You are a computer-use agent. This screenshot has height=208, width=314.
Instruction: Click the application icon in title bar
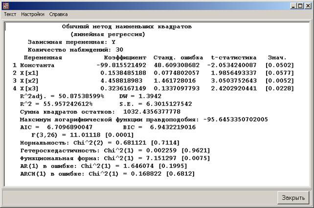(x=6, y=6)
